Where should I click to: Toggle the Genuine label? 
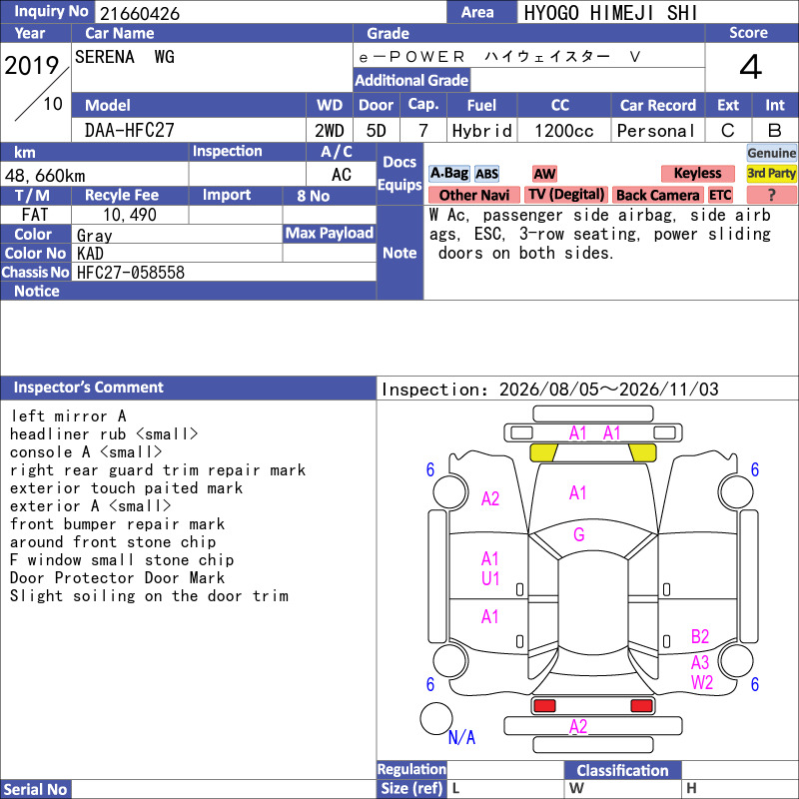point(771,153)
